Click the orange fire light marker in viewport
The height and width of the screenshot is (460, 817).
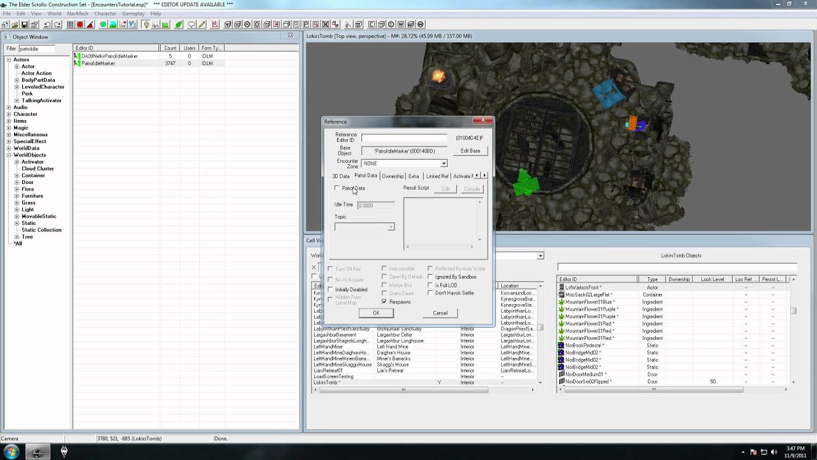coord(438,77)
